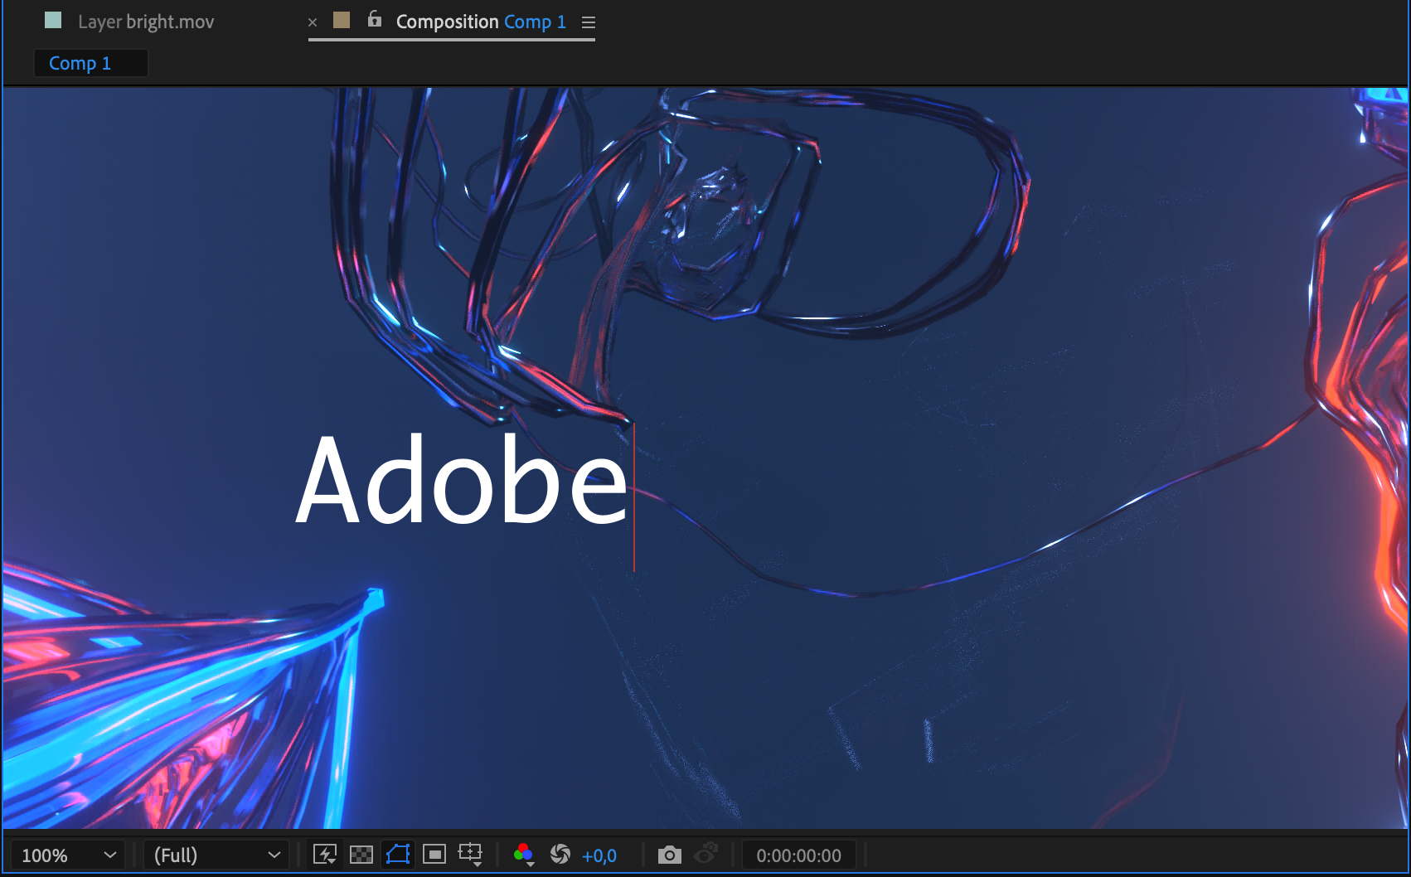Toggle the viewer lock icon
The image size is (1411, 877).
375,19
